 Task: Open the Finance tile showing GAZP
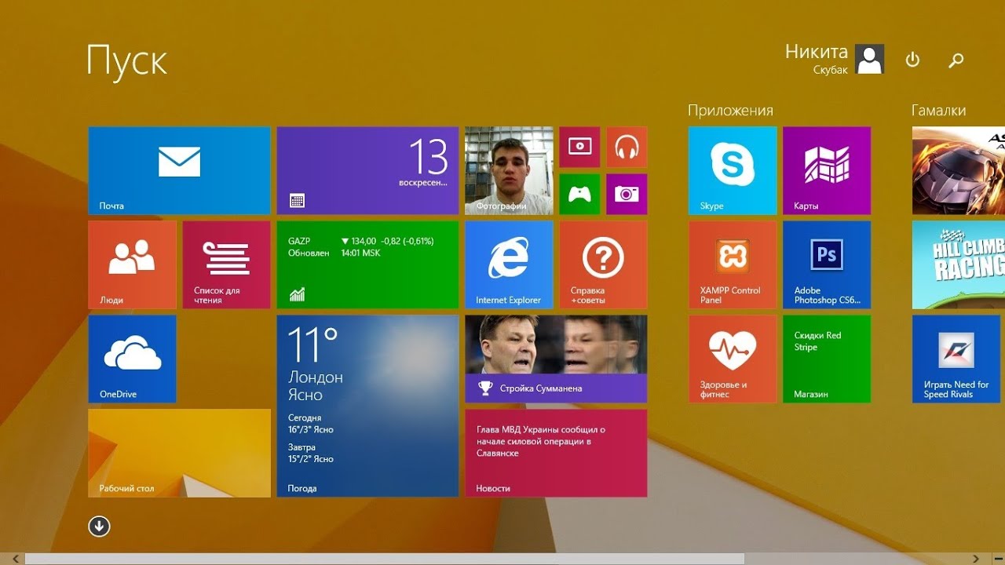tap(367, 264)
